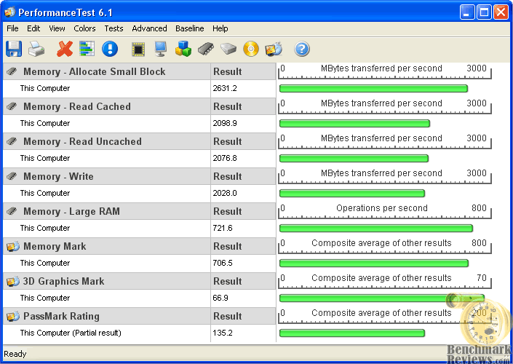This screenshot has width=513, height=364.
Task: Click the PassMark Rating row icon
Action: (x=13, y=316)
